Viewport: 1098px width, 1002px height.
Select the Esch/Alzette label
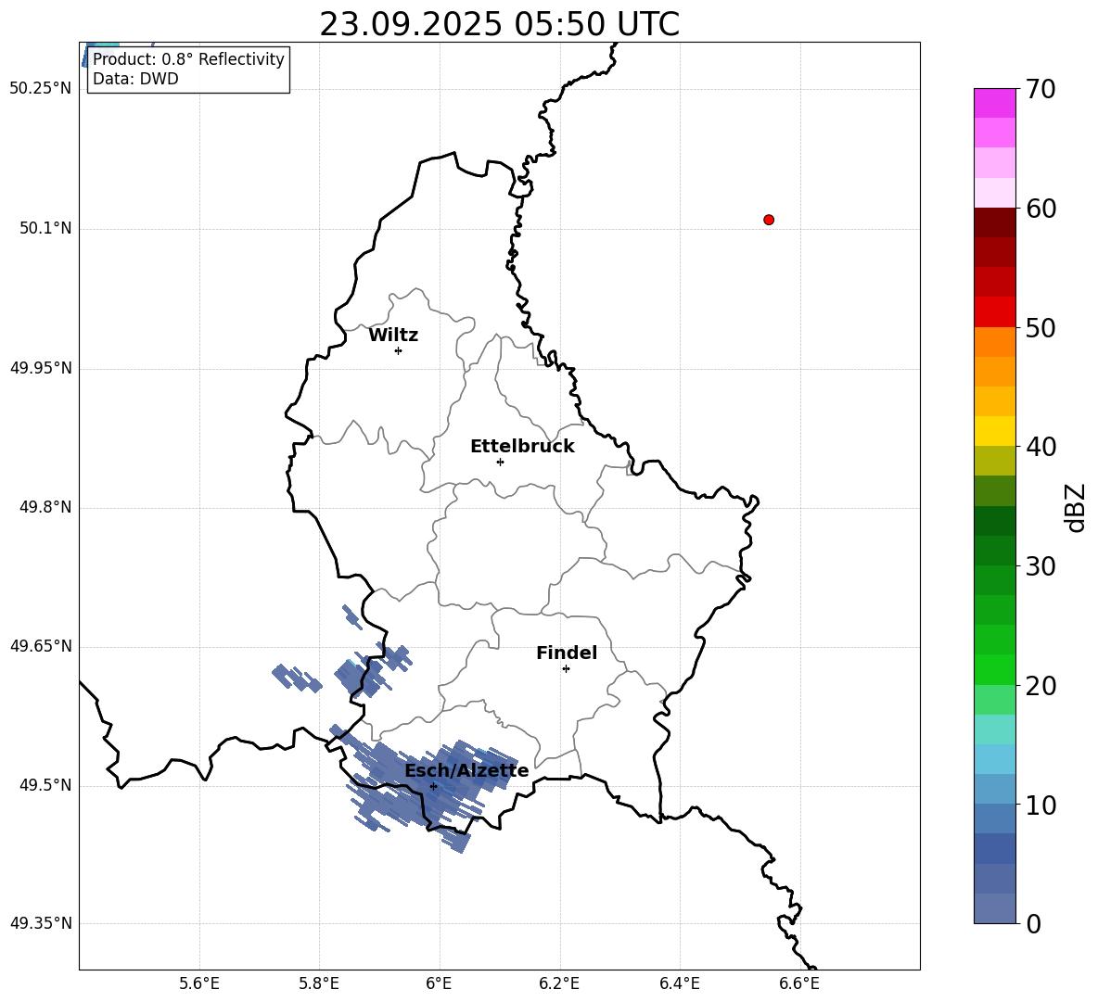pyautogui.click(x=466, y=770)
